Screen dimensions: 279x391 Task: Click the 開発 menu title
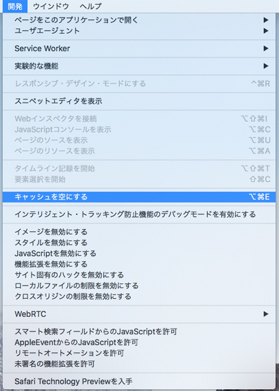(15, 6)
